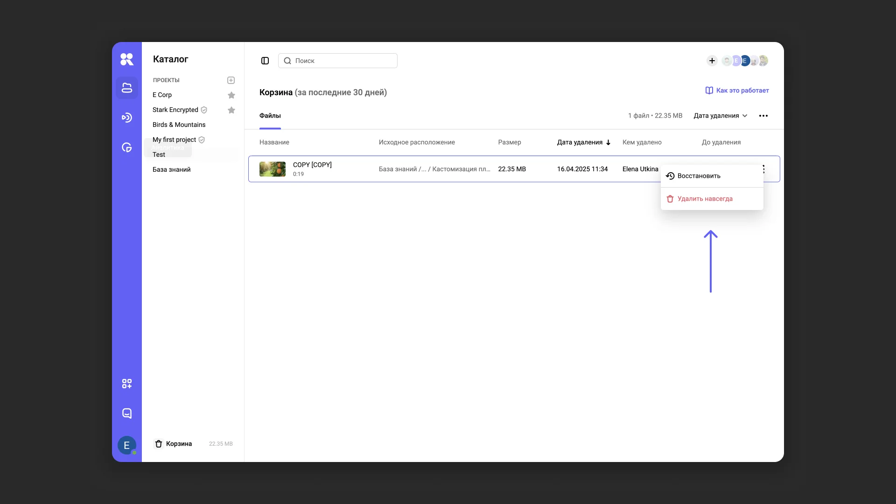Open the COPY [COPY] video thumbnail
This screenshot has width=896, height=504.
coord(273,169)
